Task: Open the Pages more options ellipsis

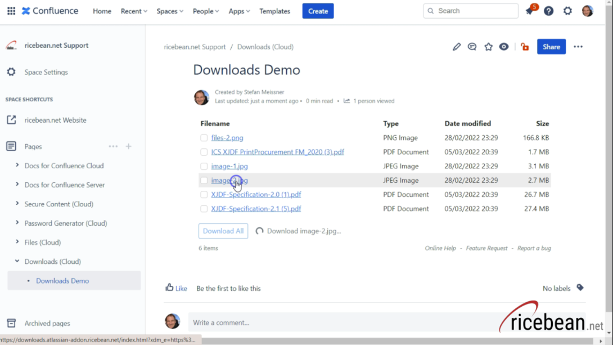Action: (x=114, y=146)
